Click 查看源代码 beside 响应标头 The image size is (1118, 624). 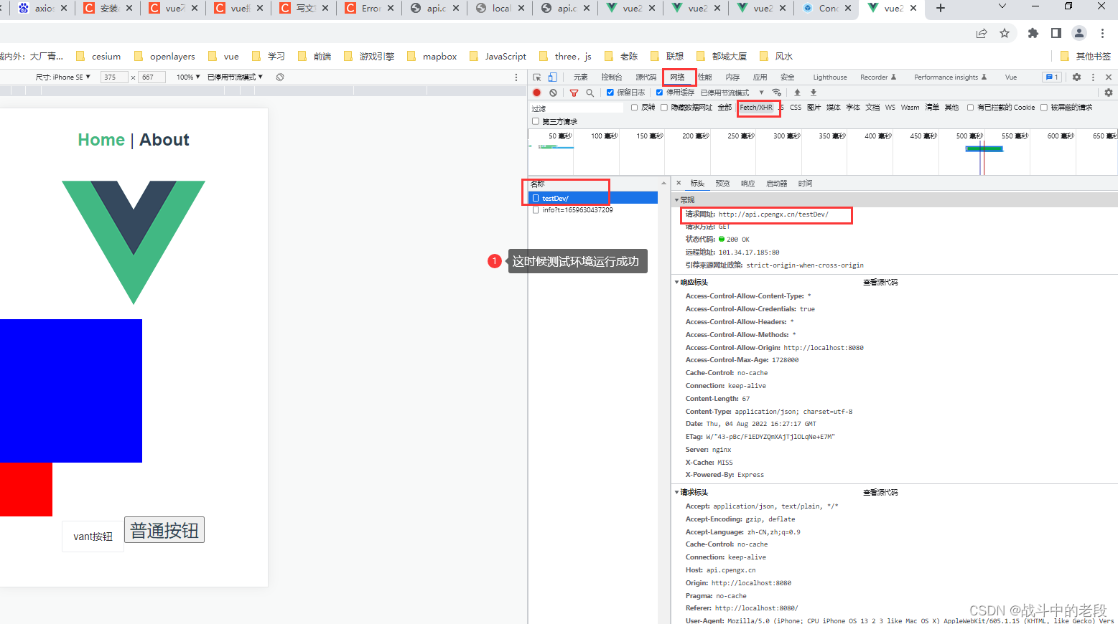click(880, 283)
